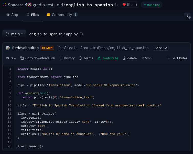Toggle line wrap icon beside file size
The width and height of the screenshot is (193, 154).
tap(168, 58)
